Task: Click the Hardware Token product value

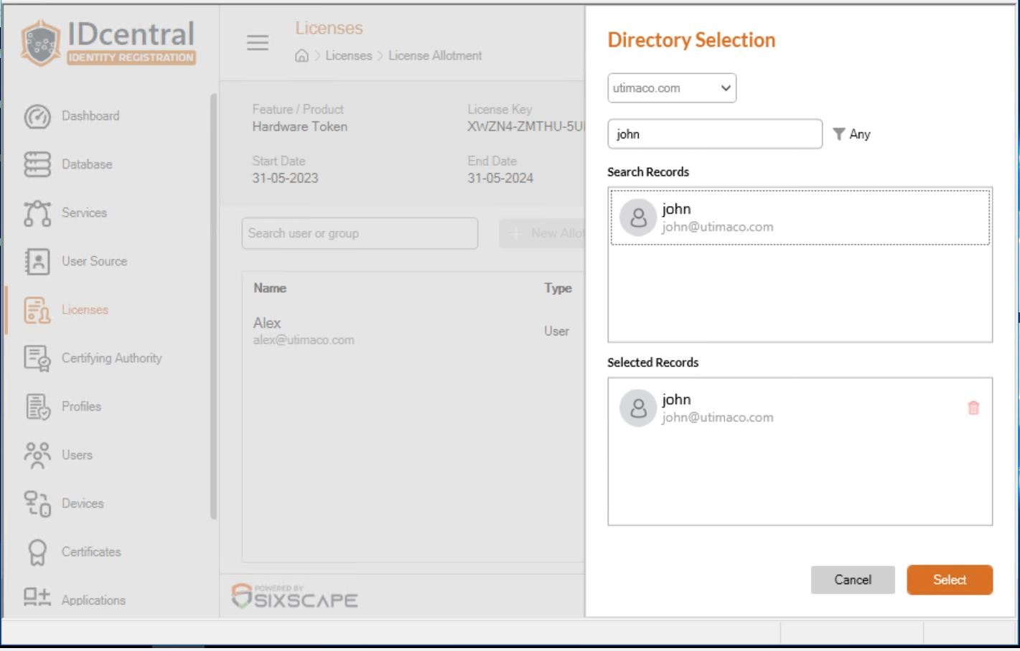Action: (x=300, y=127)
